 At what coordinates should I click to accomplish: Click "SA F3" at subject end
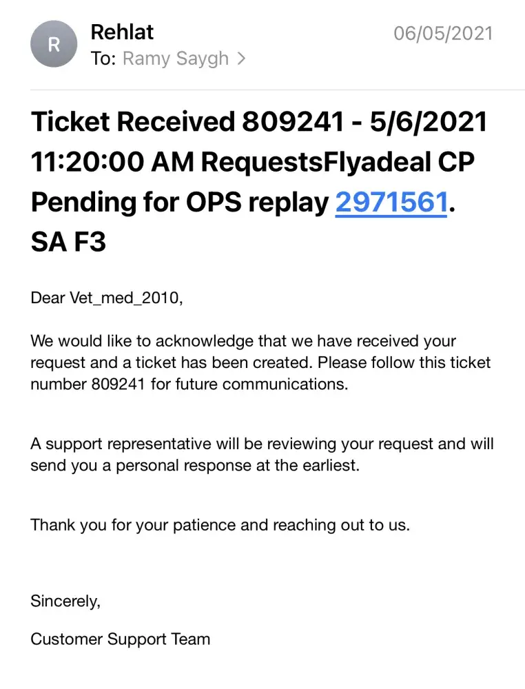tap(68, 242)
